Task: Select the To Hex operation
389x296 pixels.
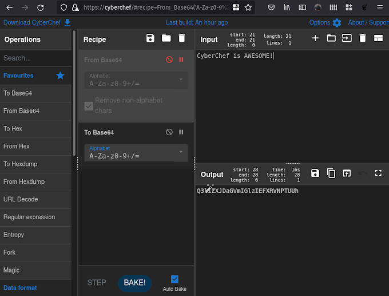Action: pos(35,129)
